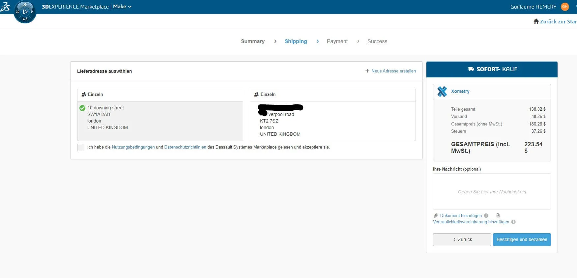Click info icon beside Vertraulichkeitsvereinbarung hinzufügen
Image resolution: width=577 pixels, height=278 pixels.
pyautogui.click(x=513, y=222)
